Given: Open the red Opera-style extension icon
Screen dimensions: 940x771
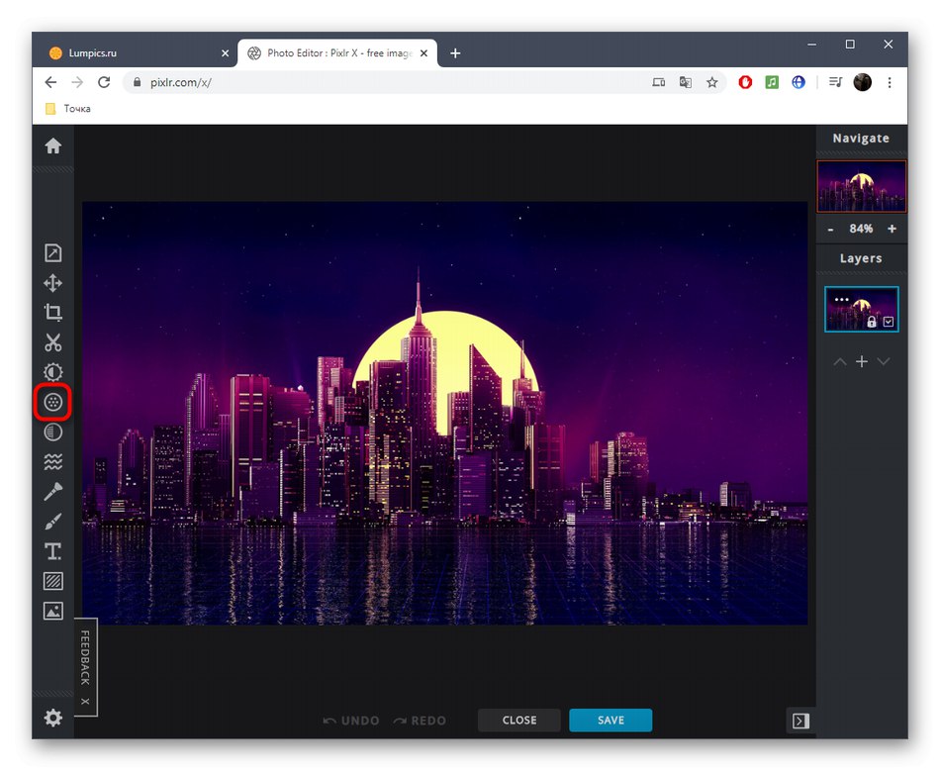Looking at the screenshot, I should pyautogui.click(x=745, y=82).
